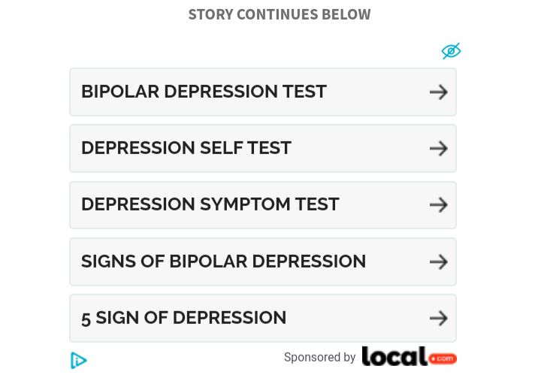This screenshot has width=541, height=384.
Task: Click the red .com badge in logo
Action: coord(443,358)
